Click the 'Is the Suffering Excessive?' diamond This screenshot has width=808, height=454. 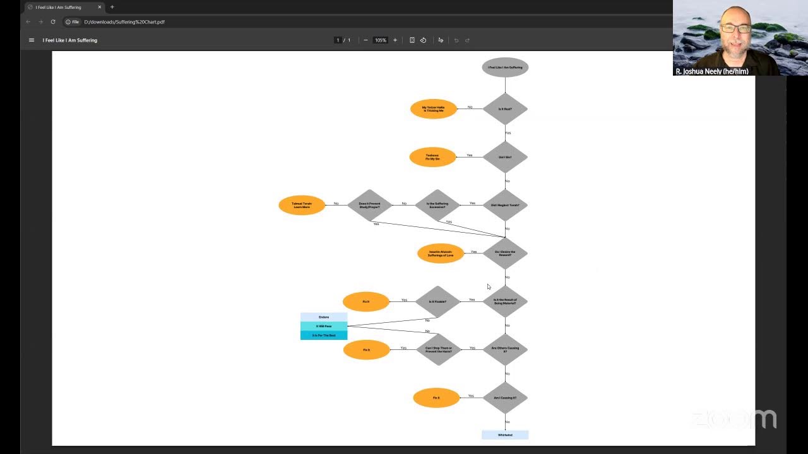point(437,205)
